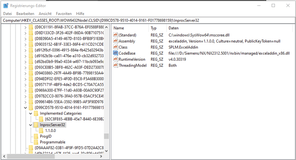296x160 pixels.
Task: Click the Registrierungs-Editor app icon in title bar
Action: click(6, 6)
